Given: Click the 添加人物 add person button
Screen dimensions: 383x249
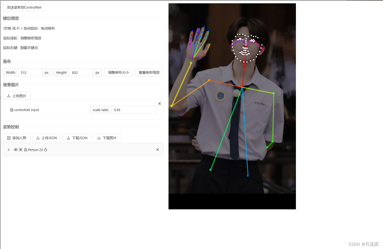Looking at the screenshot, I should coord(16,138).
